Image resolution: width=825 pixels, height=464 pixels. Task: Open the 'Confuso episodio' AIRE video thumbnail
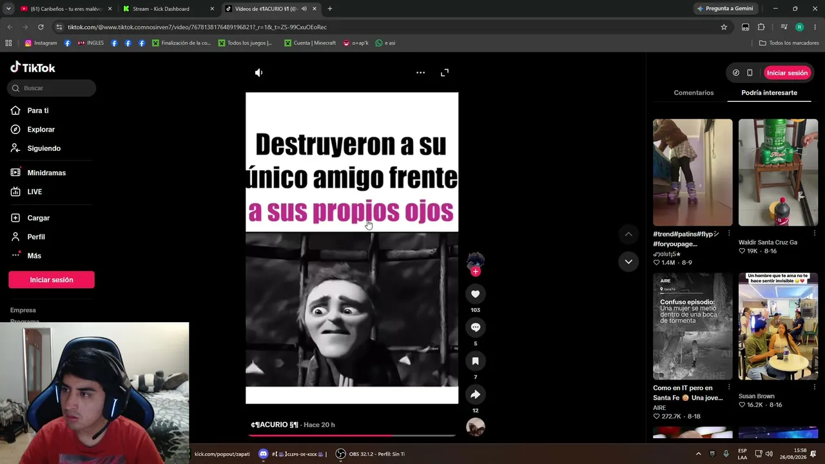point(693,326)
